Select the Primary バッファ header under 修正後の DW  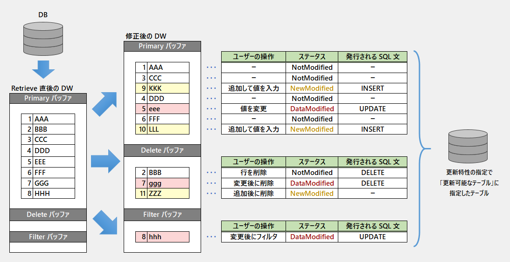pyautogui.click(x=162, y=46)
